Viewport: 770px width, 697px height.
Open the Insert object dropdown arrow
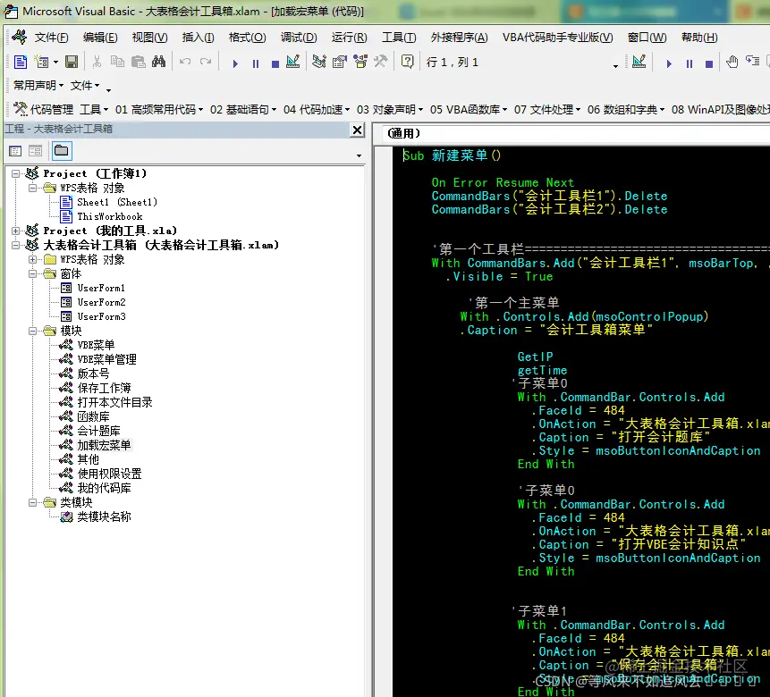(x=55, y=63)
